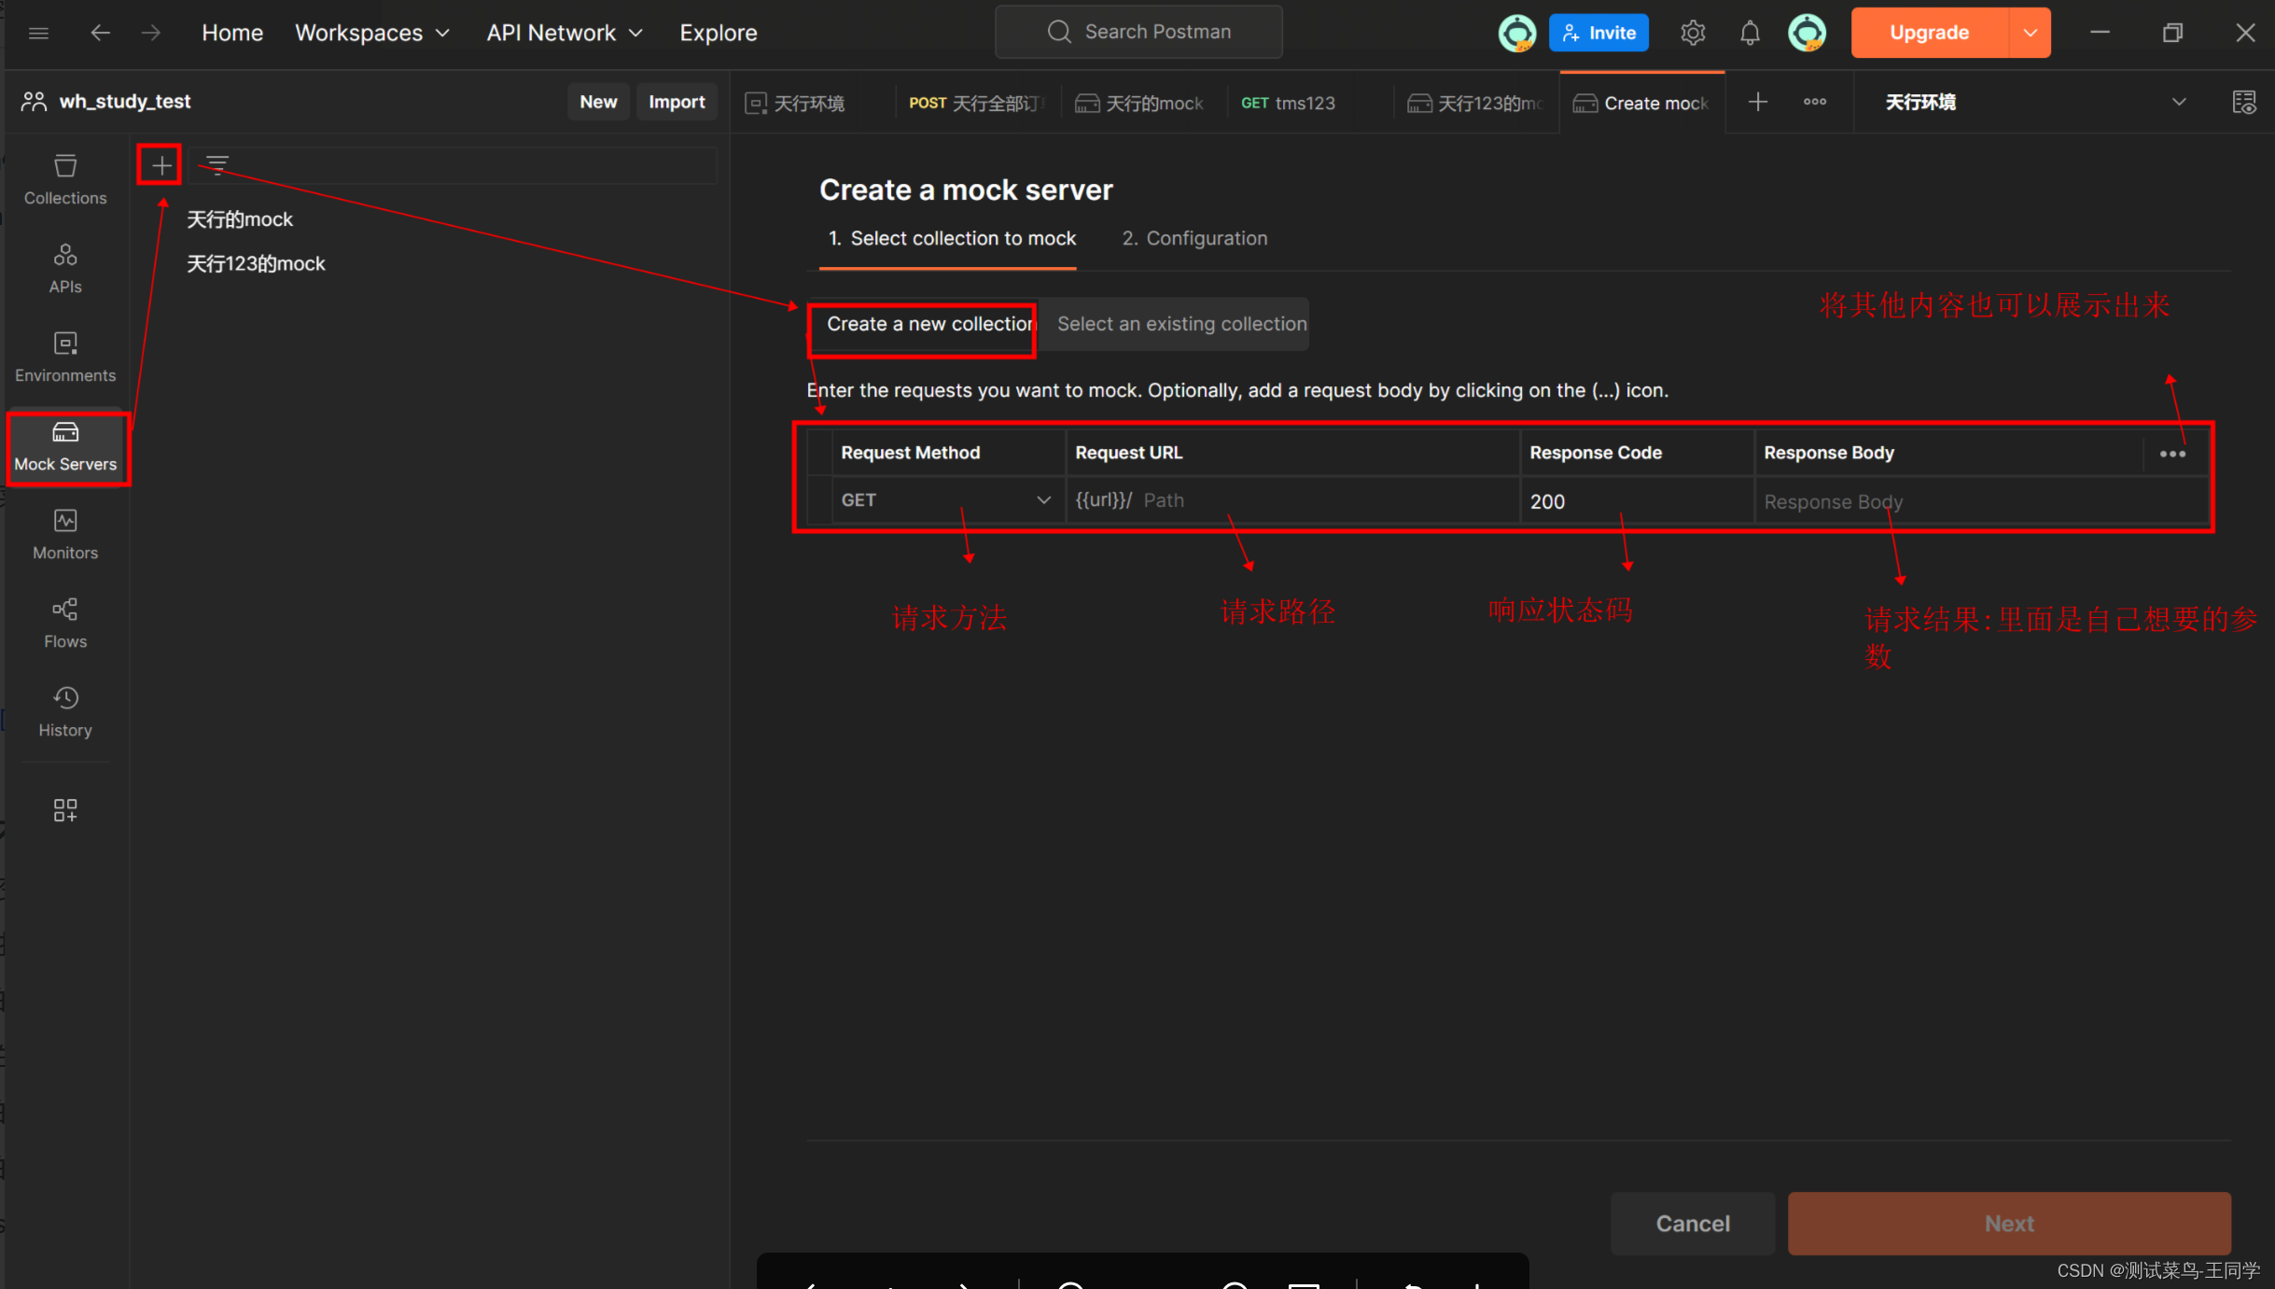Switch to the 天行的mock tab
The width and height of the screenshot is (2275, 1289).
pyautogui.click(x=1142, y=103)
